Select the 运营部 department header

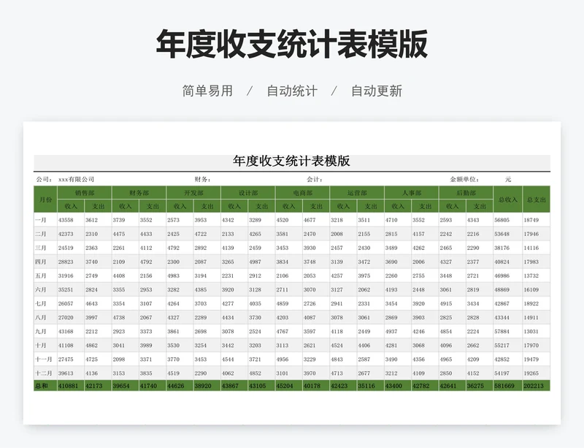(x=357, y=193)
